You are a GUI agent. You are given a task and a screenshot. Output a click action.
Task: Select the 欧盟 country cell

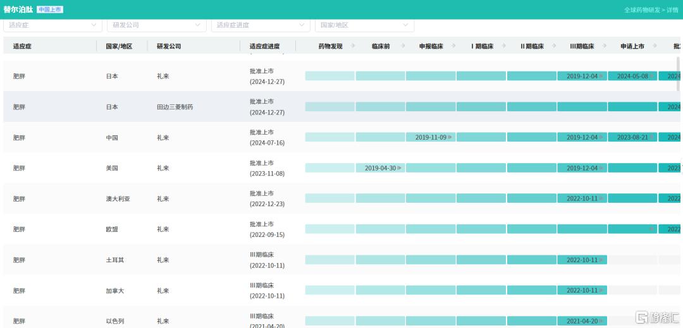point(112,229)
